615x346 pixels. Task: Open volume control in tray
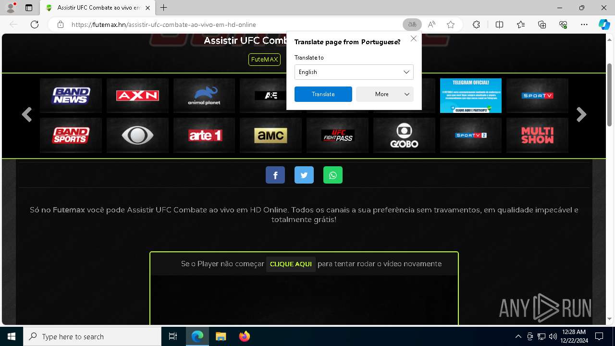(553, 336)
